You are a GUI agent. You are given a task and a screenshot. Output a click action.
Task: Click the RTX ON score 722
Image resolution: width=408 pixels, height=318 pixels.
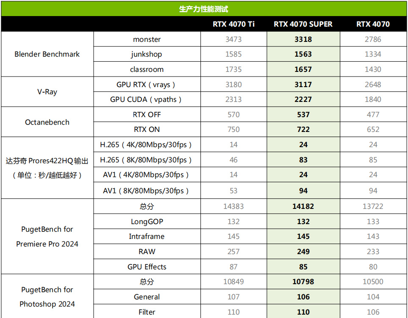click(x=303, y=129)
